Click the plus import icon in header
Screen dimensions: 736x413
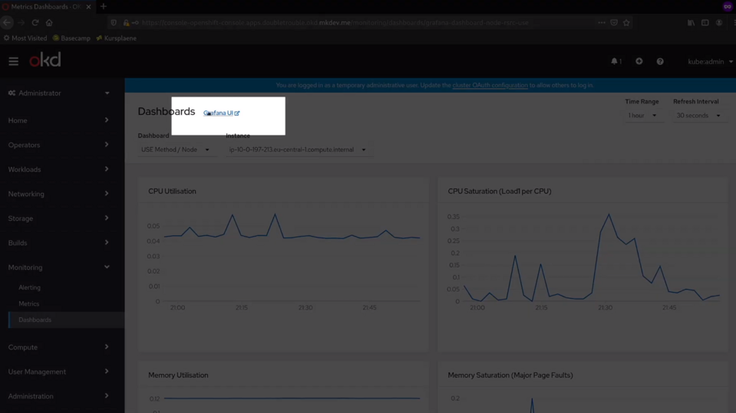(639, 61)
